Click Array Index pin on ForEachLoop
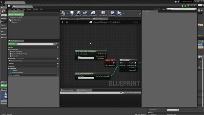 136,68
